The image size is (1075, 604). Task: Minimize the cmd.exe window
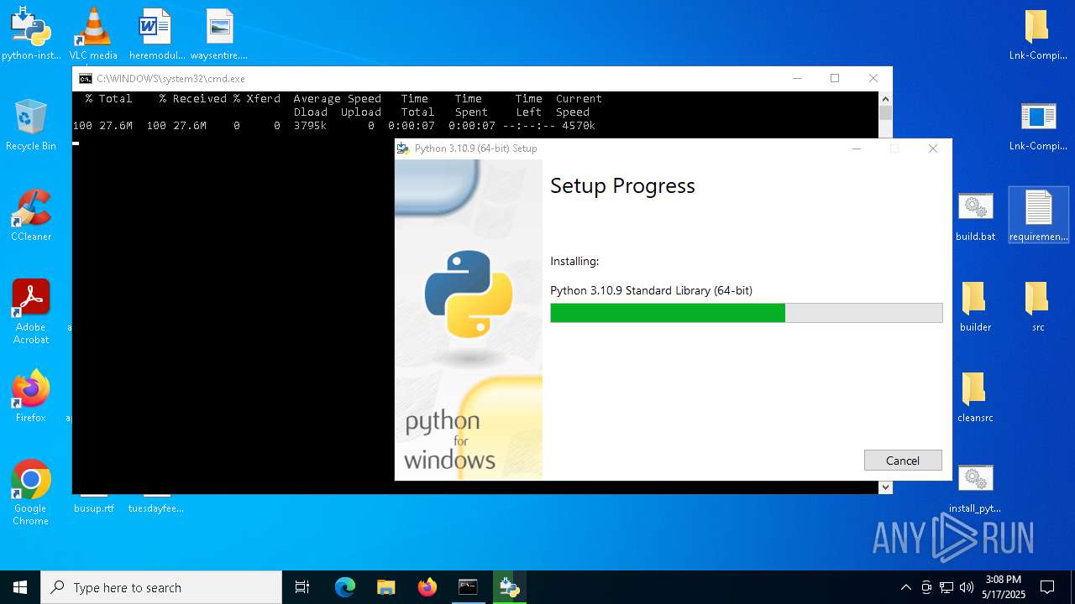796,78
